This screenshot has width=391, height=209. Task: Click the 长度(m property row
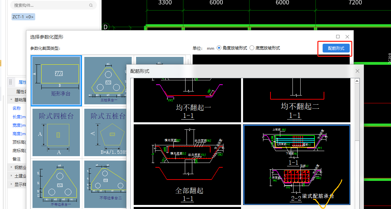[17, 117]
